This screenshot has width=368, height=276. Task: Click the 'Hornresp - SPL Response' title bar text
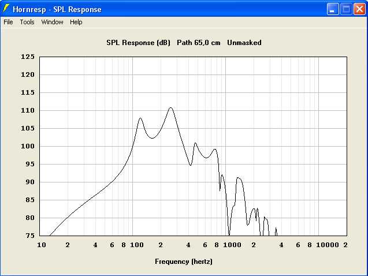(57, 9)
